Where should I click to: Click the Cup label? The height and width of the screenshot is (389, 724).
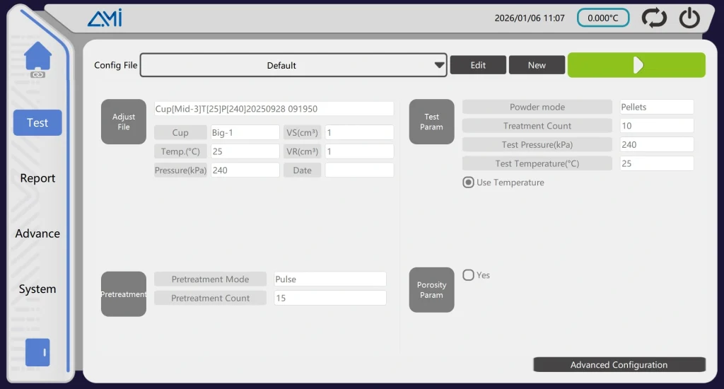coord(180,132)
